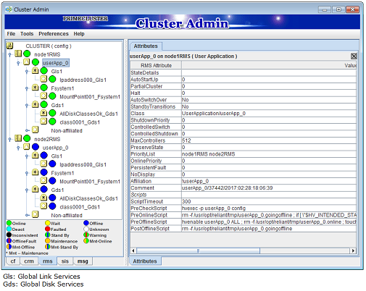Click the node2RMS yellow node icon
This screenshot has width=366, height=291.
(x=18, y=138)
